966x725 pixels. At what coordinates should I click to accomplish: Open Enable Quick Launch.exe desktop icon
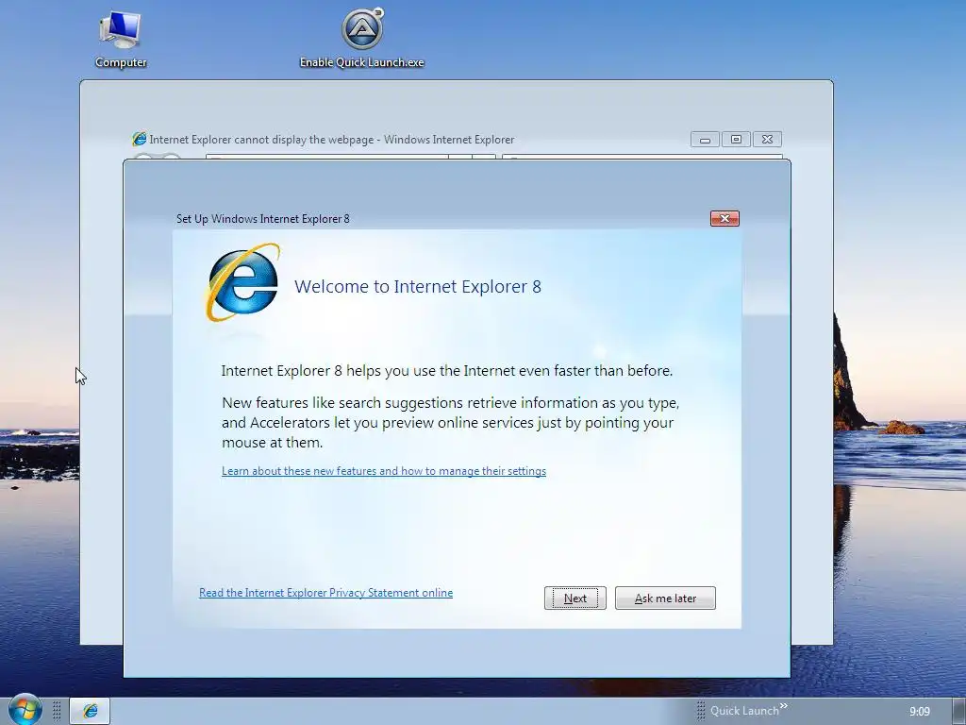tap(362, 39)
